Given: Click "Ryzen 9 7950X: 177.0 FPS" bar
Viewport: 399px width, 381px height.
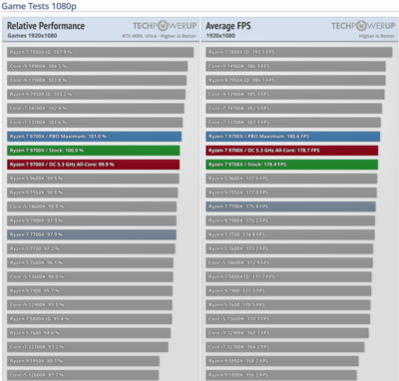Looking at the screenshot, I should (291, 192).
